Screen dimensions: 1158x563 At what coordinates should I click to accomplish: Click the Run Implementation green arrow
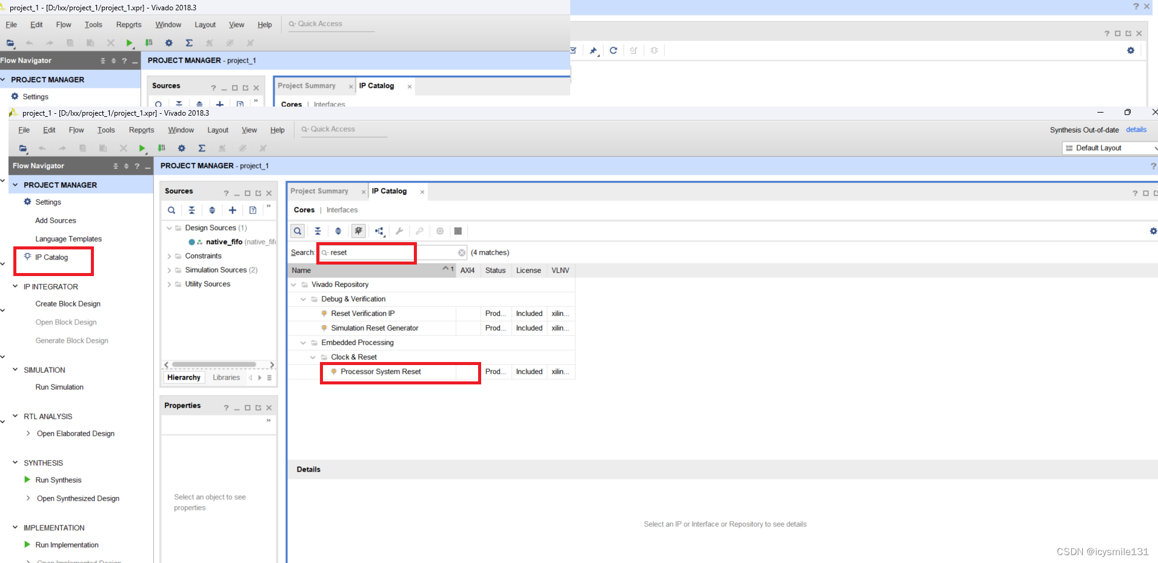pos(27,544)
